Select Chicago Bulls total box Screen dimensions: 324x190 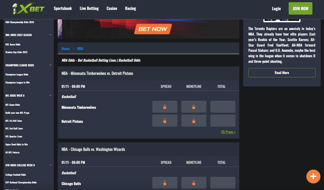[223, 183]
